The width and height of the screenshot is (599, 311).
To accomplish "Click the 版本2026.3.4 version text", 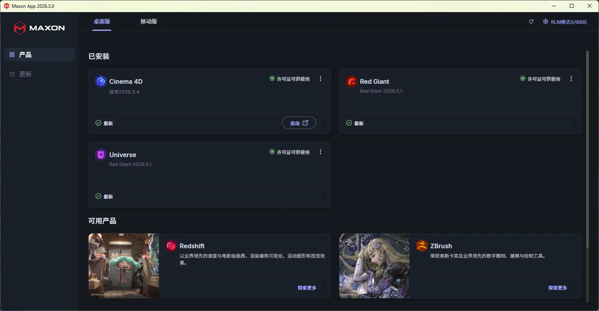I will (x=124, y=92).
